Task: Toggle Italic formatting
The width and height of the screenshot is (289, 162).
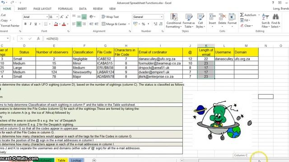Action: point(30,24)
